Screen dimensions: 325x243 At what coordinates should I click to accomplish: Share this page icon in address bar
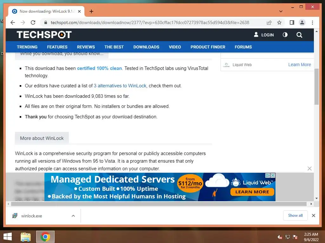(x=269, y=22)
